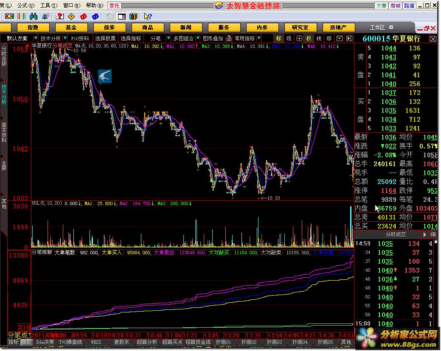This screenshot has width=441, height=351.
Task: Open the 多图组合 dropdown arrow
Action: 198,38
